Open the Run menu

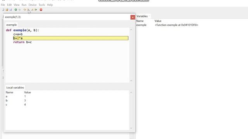tap(24, 5)
